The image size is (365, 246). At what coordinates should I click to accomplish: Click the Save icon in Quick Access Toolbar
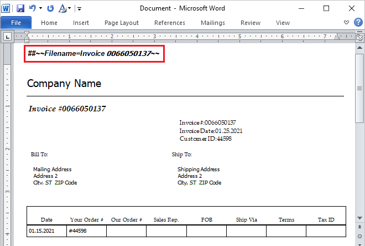(x=20, y=8)
